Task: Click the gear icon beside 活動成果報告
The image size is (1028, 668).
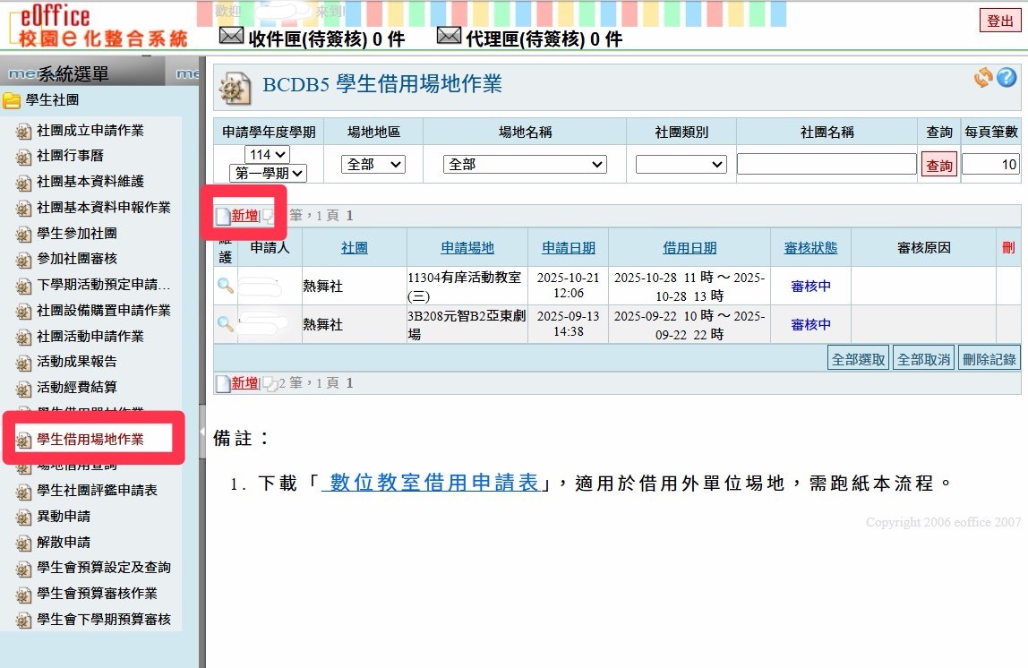Action: (x=23, y=363)
